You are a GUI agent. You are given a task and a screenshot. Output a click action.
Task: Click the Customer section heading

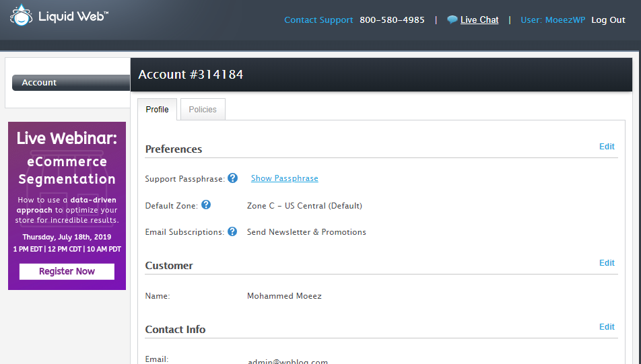[169, 266]
